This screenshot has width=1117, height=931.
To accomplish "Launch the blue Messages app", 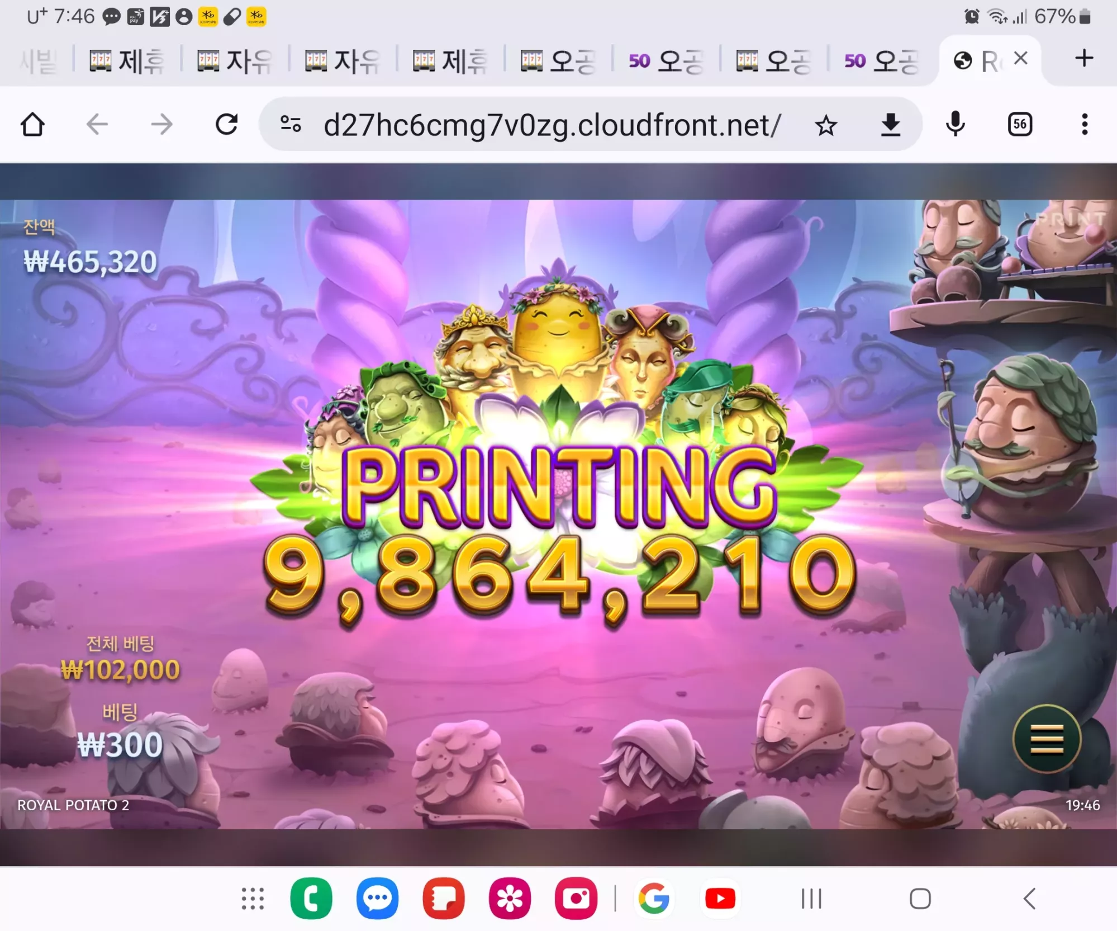I will (378, 899).
